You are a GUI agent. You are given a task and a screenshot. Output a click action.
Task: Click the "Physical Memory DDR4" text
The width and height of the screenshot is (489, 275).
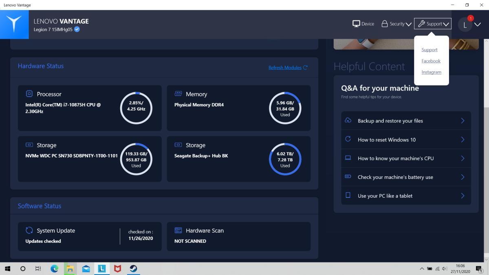199,105
